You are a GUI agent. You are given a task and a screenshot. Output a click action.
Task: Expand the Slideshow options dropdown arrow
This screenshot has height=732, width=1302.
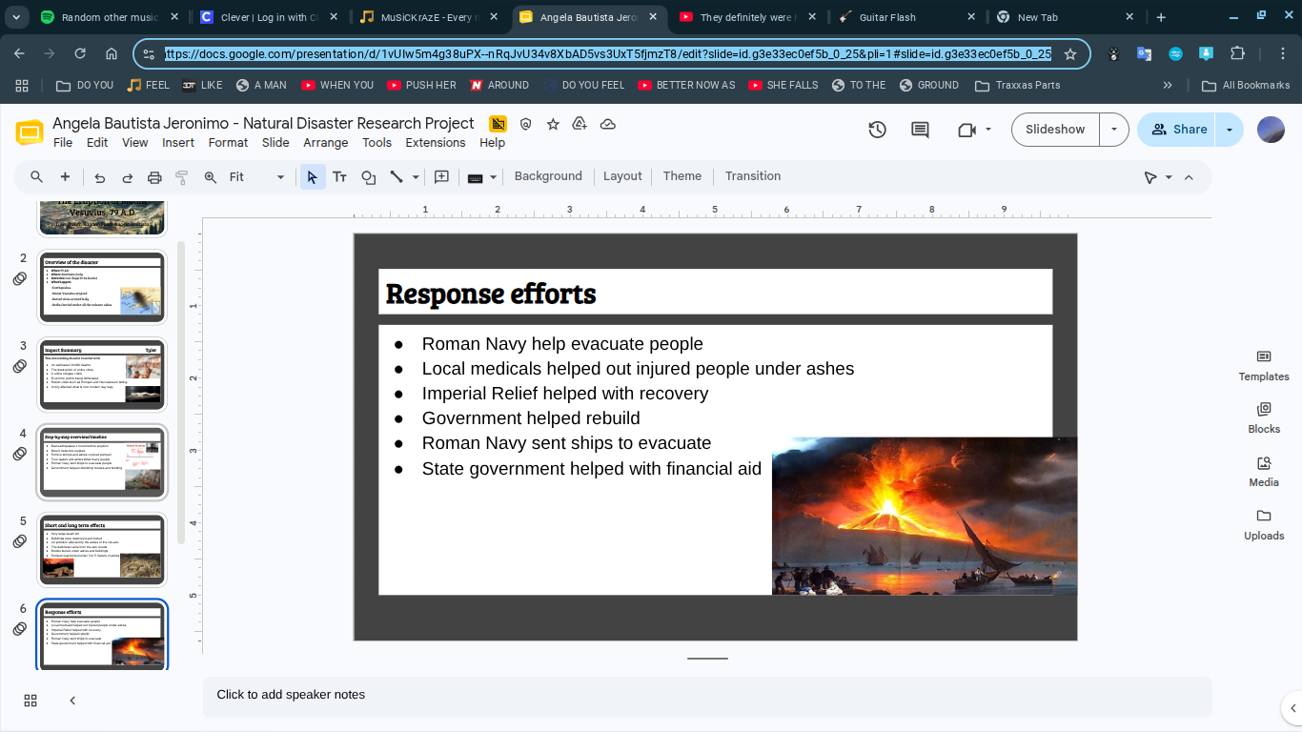(x=1114, y=130)
